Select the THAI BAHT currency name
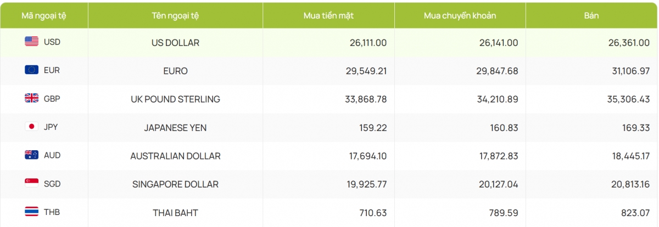 (x=175, y=213)
